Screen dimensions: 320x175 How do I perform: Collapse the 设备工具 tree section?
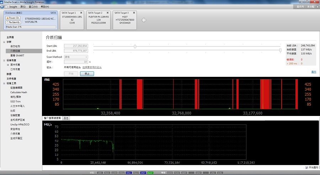(x=4, y=83)
